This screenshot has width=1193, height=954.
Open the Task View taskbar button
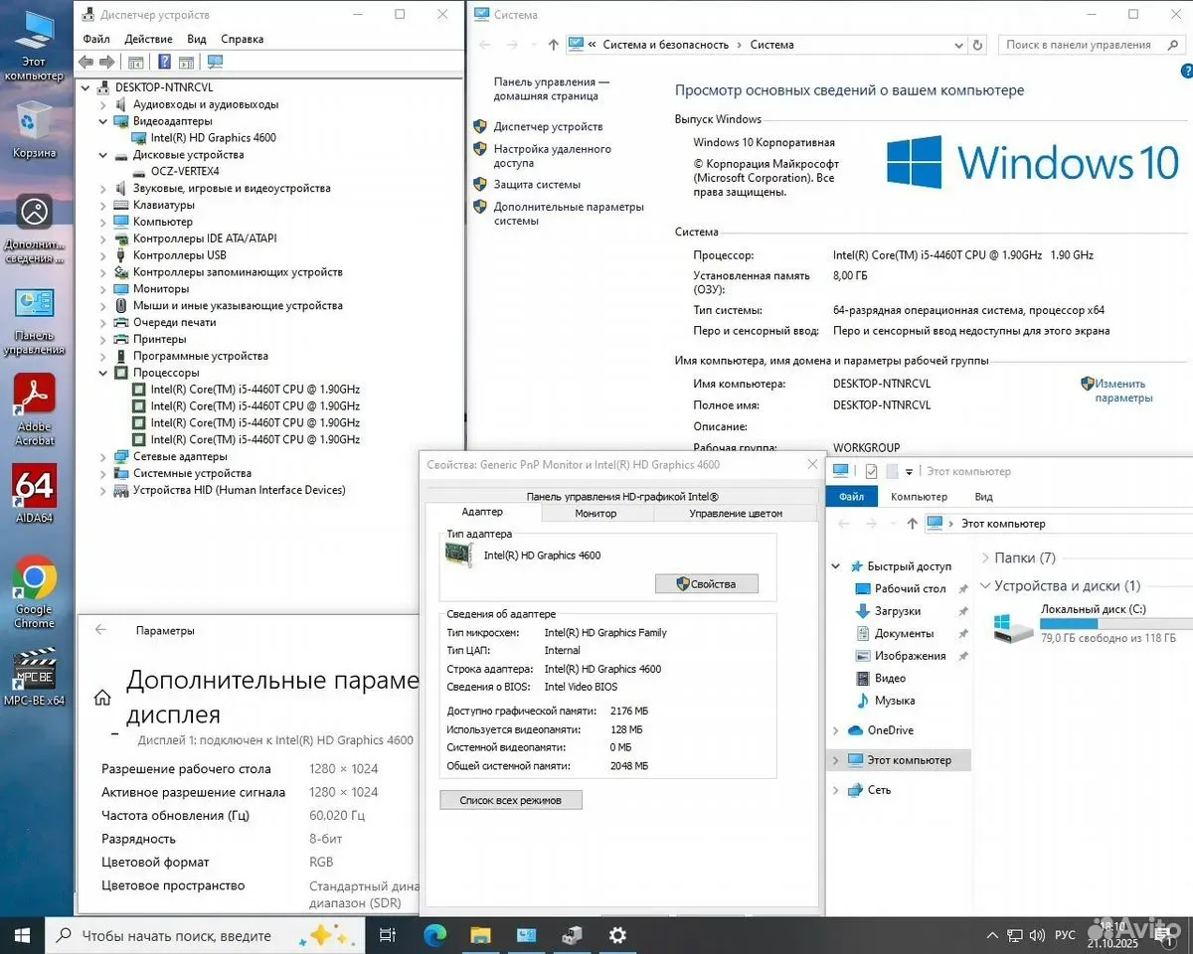pos(389,935)
